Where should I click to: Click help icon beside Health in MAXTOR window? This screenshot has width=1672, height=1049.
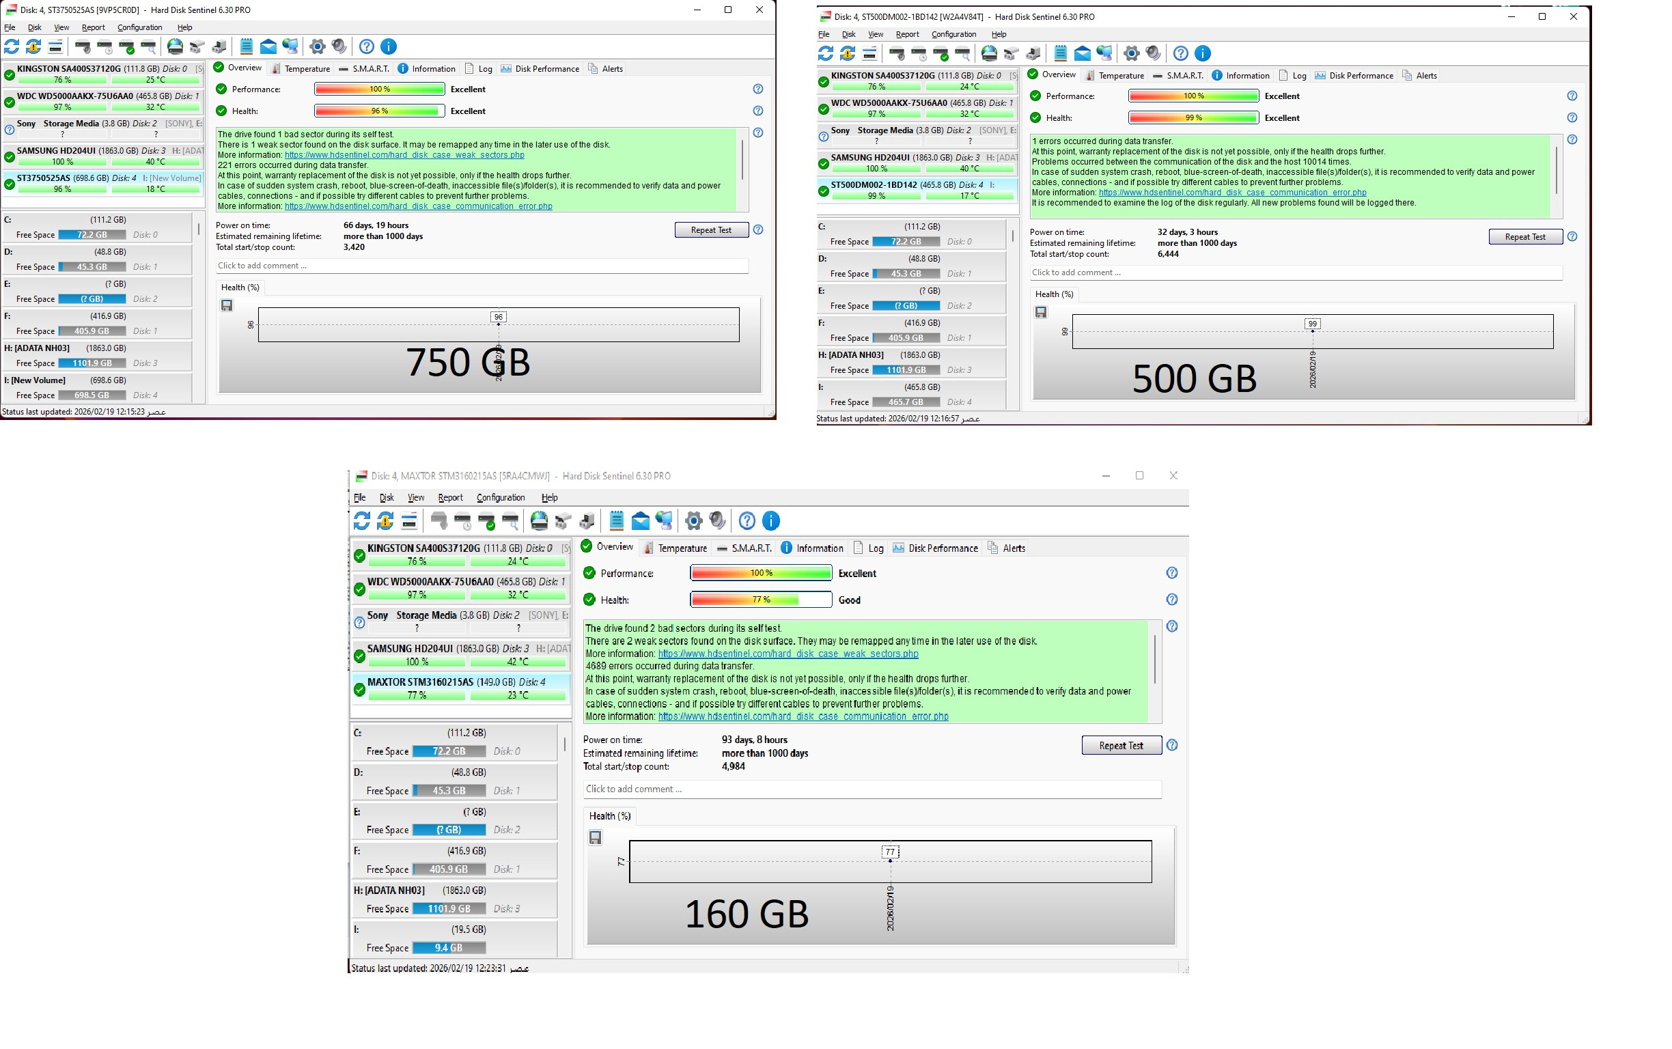pos(1172,600)
